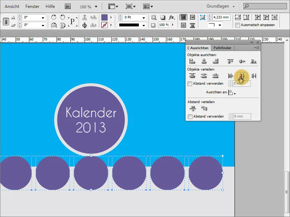Open corner shape dropdown
This screenshot has width=290, height=217.
click(220, 25)
